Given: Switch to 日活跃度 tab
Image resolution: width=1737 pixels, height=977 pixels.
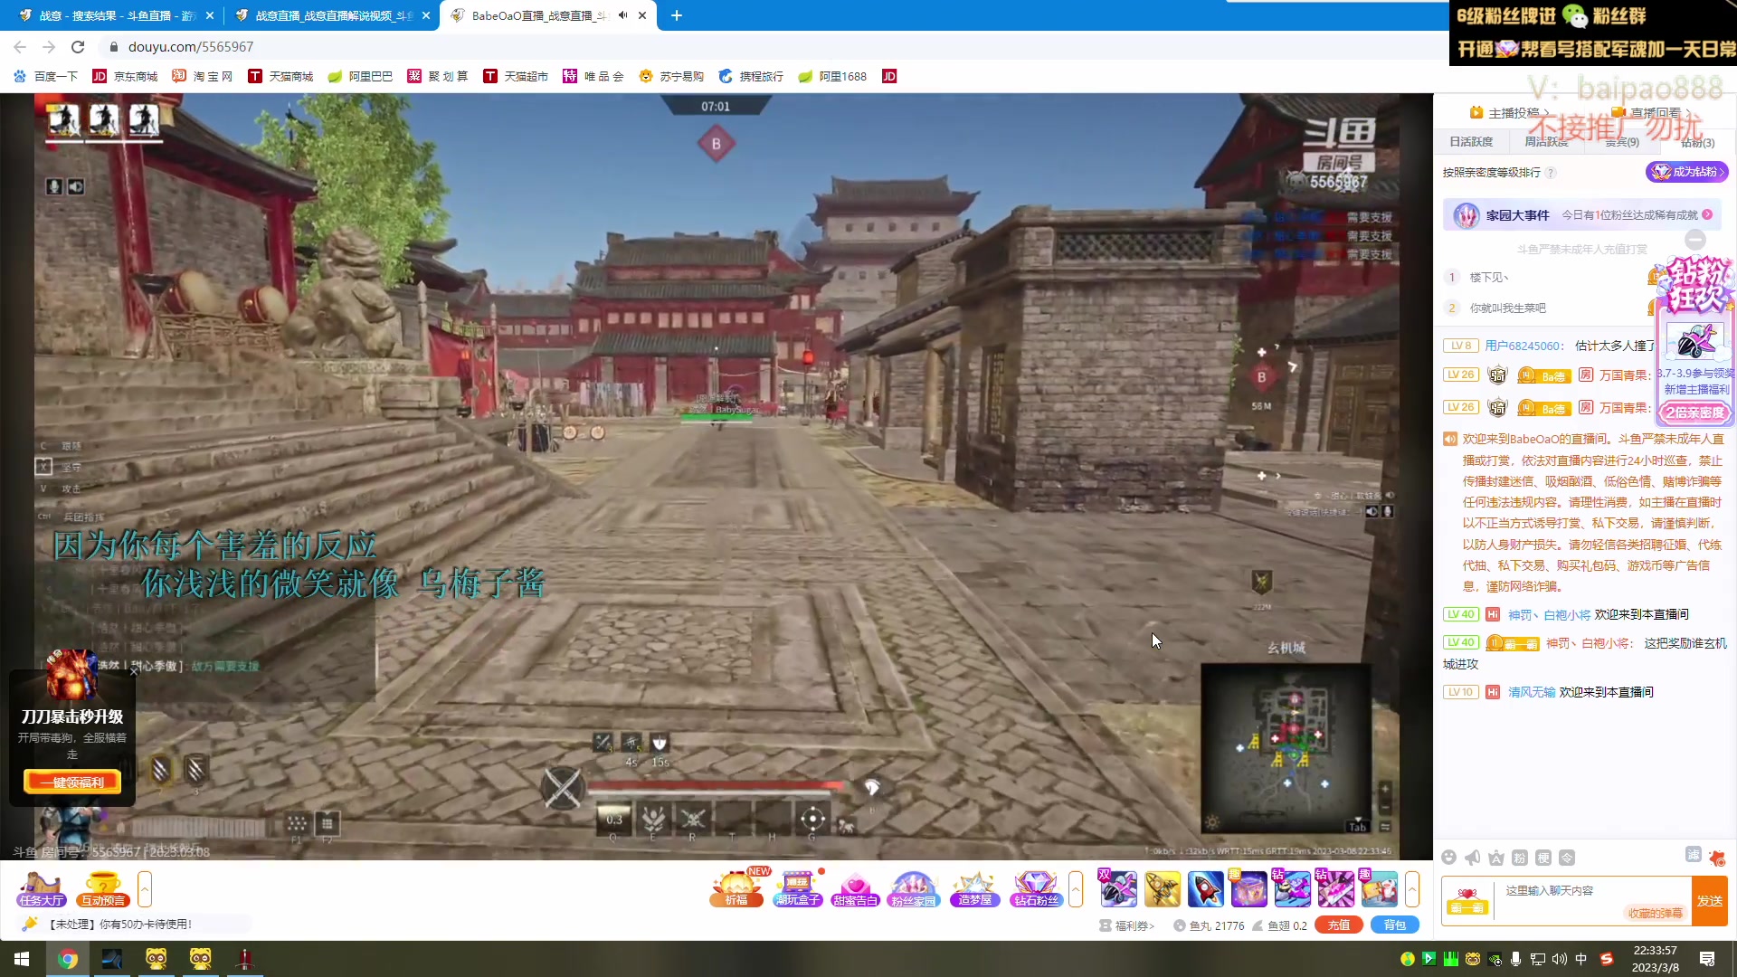Looking at the screenshot, I should click(1471, 142).
